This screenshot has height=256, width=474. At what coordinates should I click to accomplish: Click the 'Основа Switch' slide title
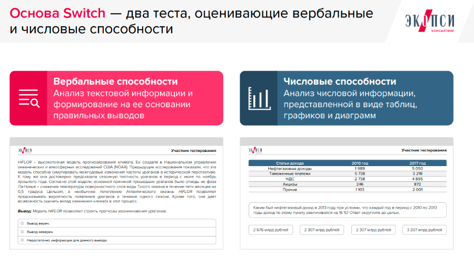(57, 13)
